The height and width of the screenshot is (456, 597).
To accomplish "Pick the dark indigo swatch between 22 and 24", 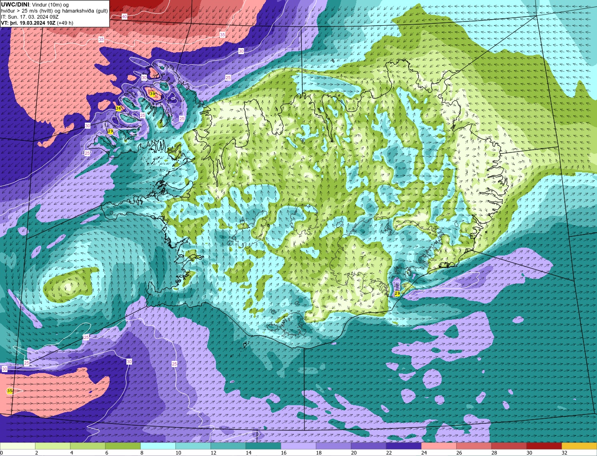I will pyautogui.click(x=403, y=446).
